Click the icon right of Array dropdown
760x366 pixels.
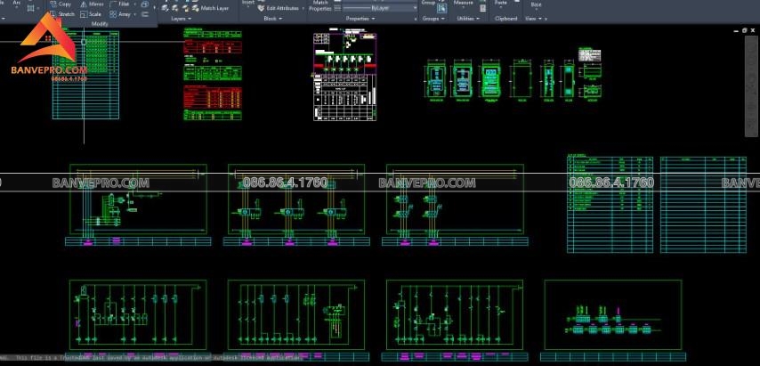[145, 14]
